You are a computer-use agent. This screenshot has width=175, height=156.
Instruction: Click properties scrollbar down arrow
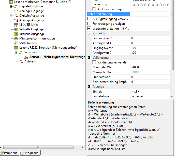tap(172, 96)
